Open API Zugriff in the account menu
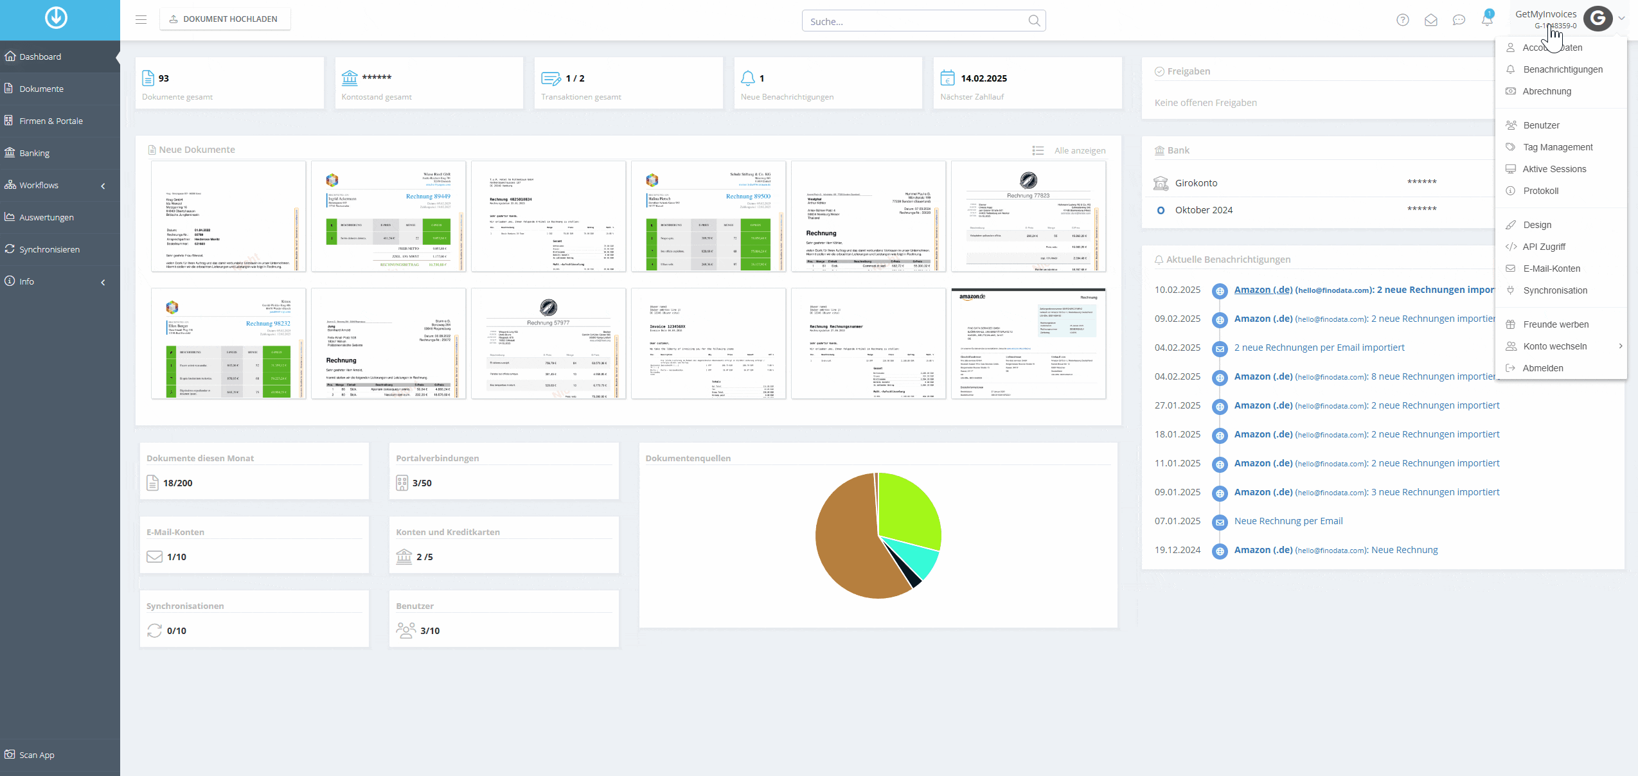The width and height of the screenshot is (1638, 776). pos(1562,247)
